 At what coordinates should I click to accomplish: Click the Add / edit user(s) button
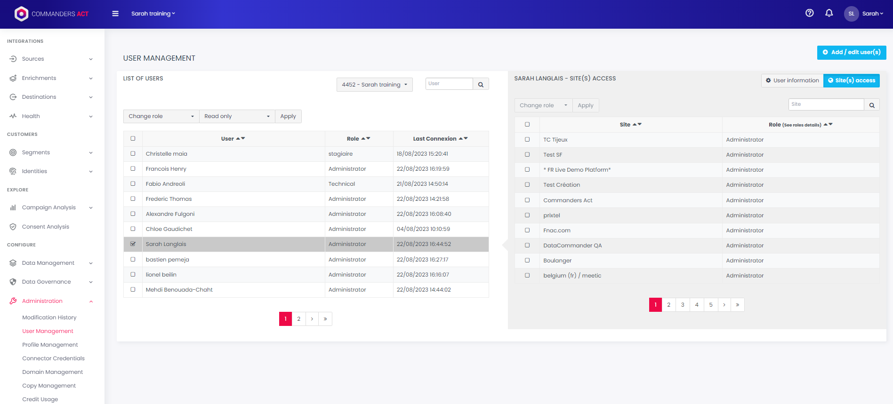851,52
